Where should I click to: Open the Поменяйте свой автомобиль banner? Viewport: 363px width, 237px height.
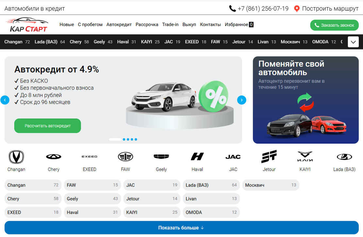tap(305, 100)
